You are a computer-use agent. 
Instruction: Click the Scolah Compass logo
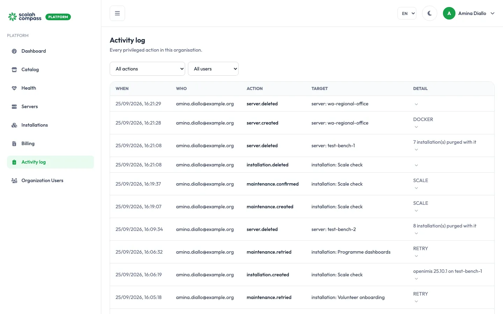click(x=25, y=17)
